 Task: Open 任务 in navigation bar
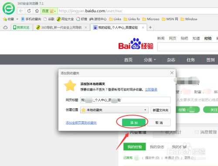(191, 60)
